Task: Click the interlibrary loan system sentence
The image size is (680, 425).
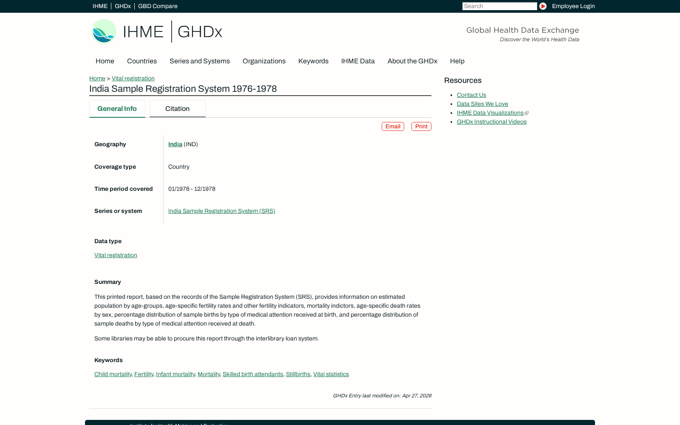Action: pyautogui.click(x=207, y=339)
